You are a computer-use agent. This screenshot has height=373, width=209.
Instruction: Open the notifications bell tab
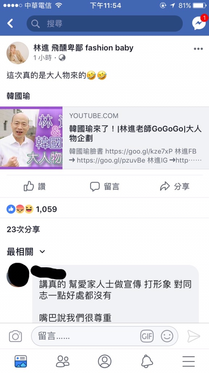147,361
